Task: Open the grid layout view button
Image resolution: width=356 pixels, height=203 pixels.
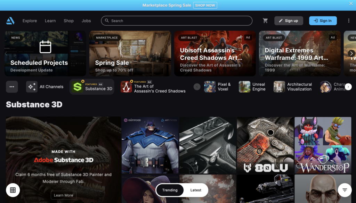Action: pyautogui.click(x=13, y=190)
